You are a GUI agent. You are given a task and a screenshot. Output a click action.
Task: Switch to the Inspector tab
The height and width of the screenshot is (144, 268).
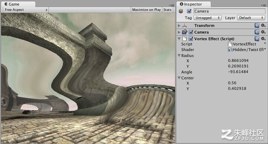pos(194,4)
